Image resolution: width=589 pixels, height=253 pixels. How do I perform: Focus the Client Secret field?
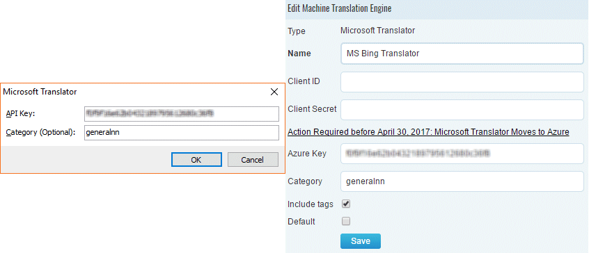coord(462,110)
